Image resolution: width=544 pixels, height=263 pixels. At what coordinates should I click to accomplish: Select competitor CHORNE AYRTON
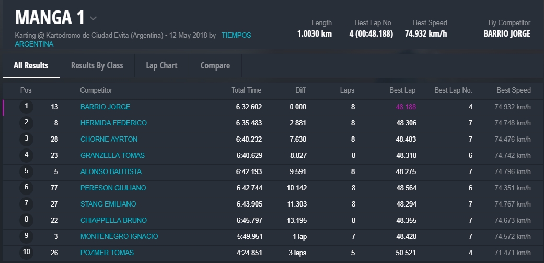pyautogui.click(x=109, y=139)
